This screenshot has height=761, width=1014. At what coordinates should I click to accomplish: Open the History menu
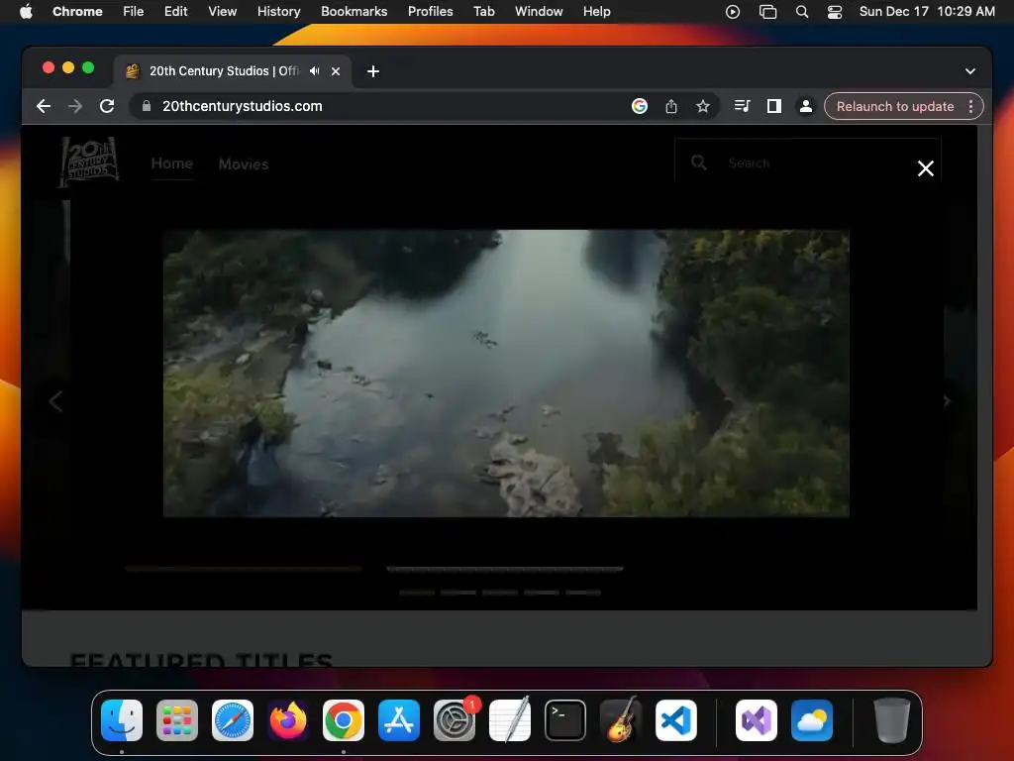(278, 12)
